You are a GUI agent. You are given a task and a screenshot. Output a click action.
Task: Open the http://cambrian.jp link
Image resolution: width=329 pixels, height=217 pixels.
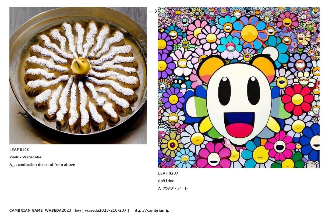(151, 211)
